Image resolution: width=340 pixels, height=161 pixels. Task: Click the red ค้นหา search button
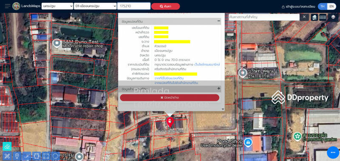(x=165, y=6)
